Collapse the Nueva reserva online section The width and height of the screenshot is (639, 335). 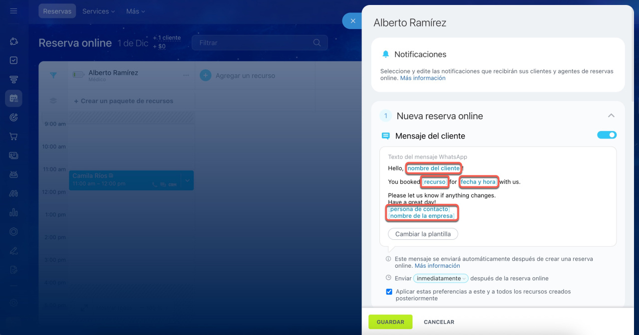[x=611, y=116]
